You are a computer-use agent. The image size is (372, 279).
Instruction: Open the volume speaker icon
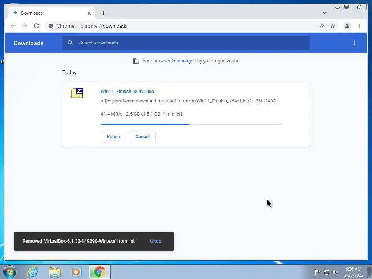pyautogui.click(x=335, y=272)
